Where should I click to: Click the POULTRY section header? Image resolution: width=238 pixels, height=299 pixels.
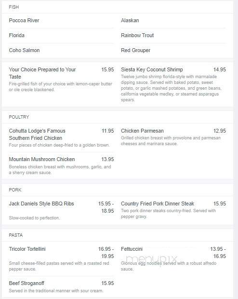19,117
